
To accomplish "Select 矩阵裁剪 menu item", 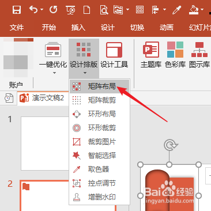I will tap(99, 100).
